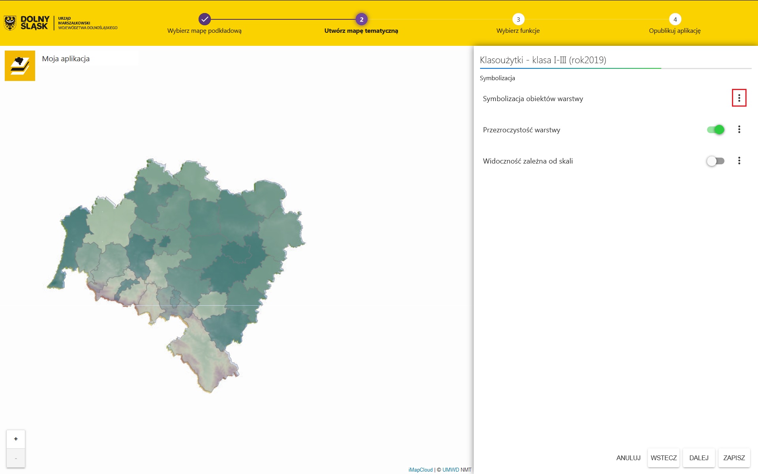
Task: Open options menu for Przezroczystość warstwy
Action: point(739,130)
